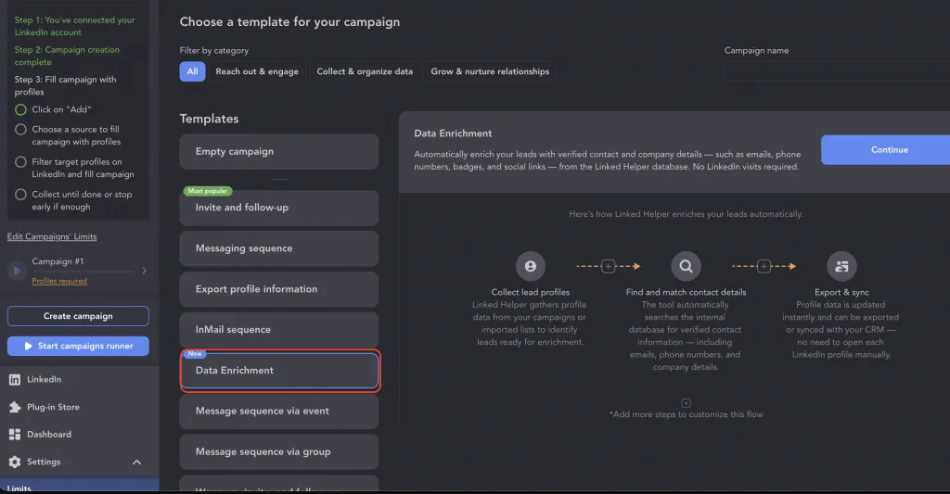This screenshot has height=494, width=950.
Task: Check the Collect until done step circle
Action: coord(20,195)
